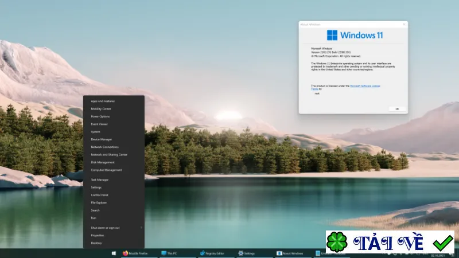Click the Windows 11 logo in dialog

332,36
